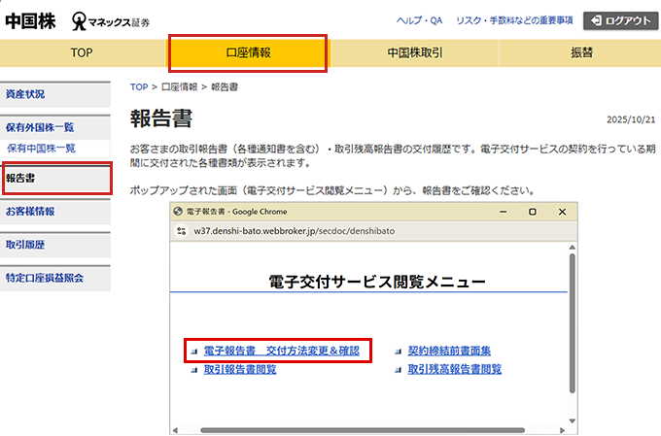Click the bullet icon beside 電子報告書 交付方法変更＆確認
The image size is (661, 436).
click(193, 352)
